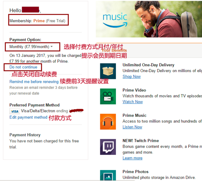Select the Prime Music heading
Viewport: 202px width, 181px height.
click(134, 115)
